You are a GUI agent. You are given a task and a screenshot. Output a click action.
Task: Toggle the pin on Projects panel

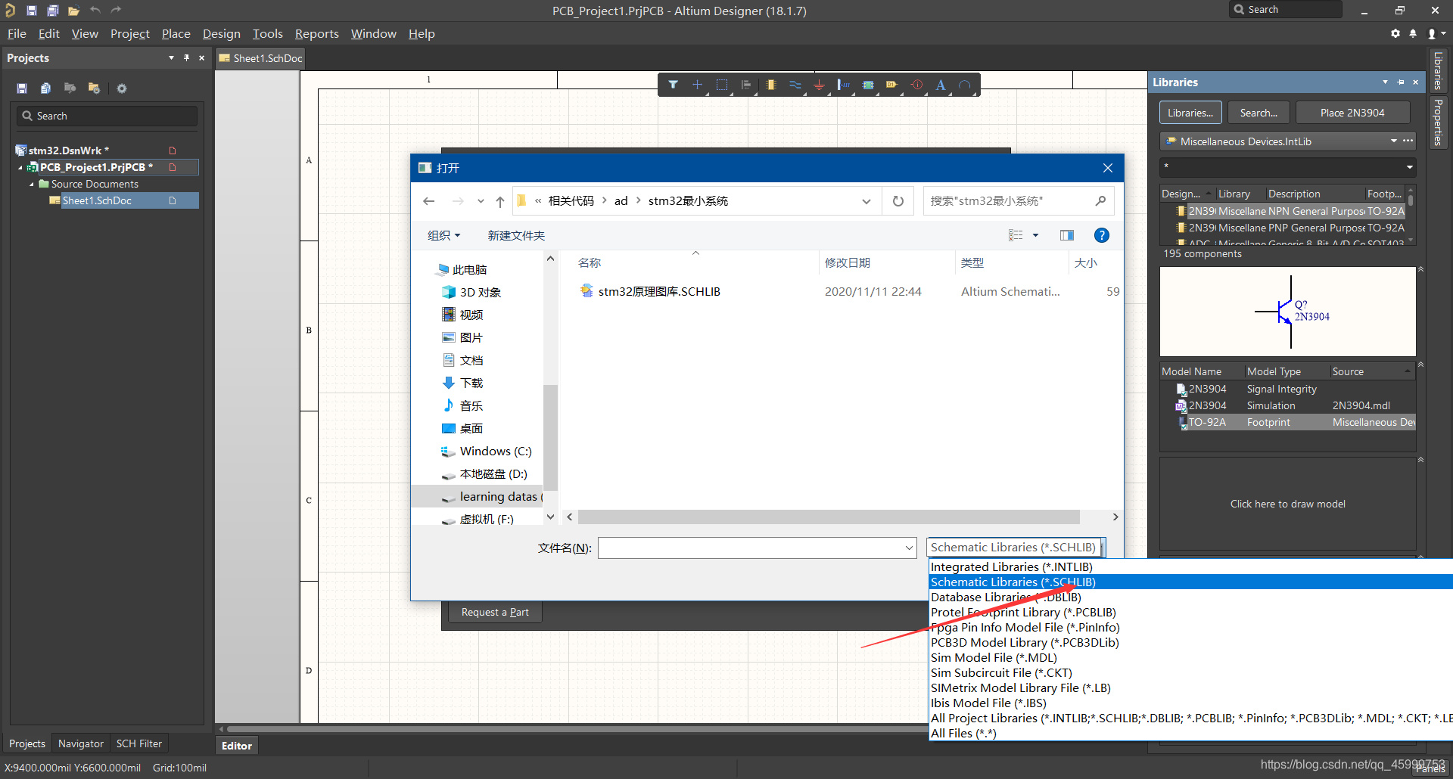(186, 58)
